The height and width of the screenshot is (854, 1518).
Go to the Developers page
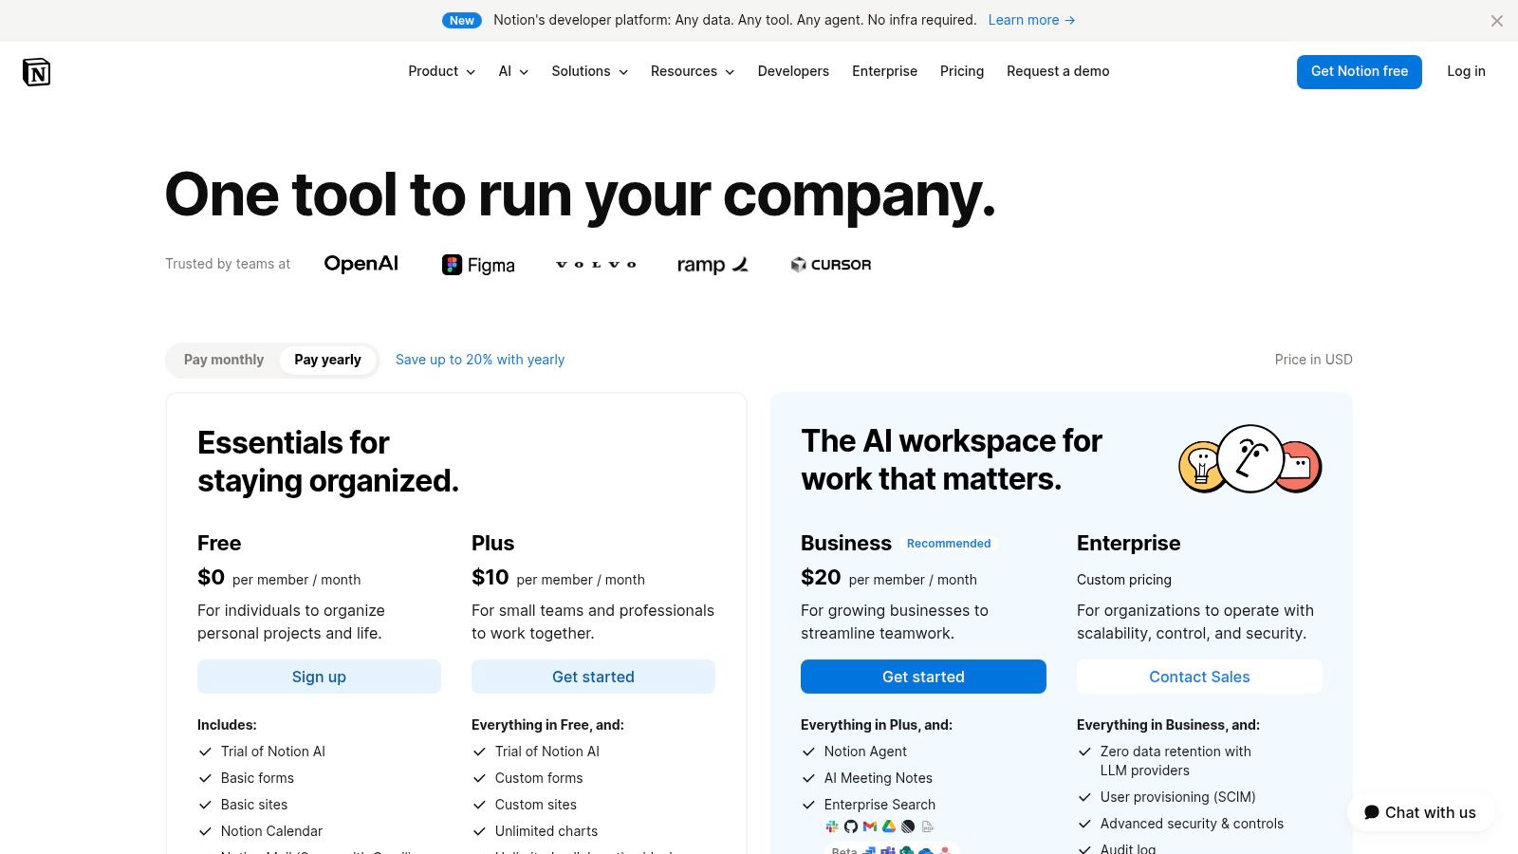tap(793, 71)
